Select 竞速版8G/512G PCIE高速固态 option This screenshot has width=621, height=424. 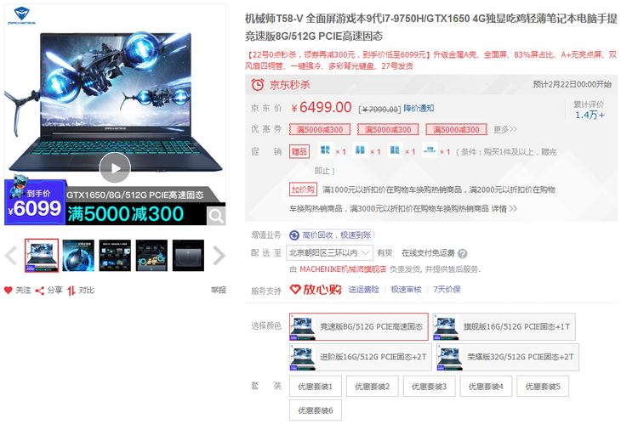point(358,327)
